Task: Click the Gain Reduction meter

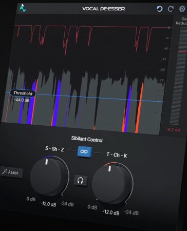Action: click(181, 76)
